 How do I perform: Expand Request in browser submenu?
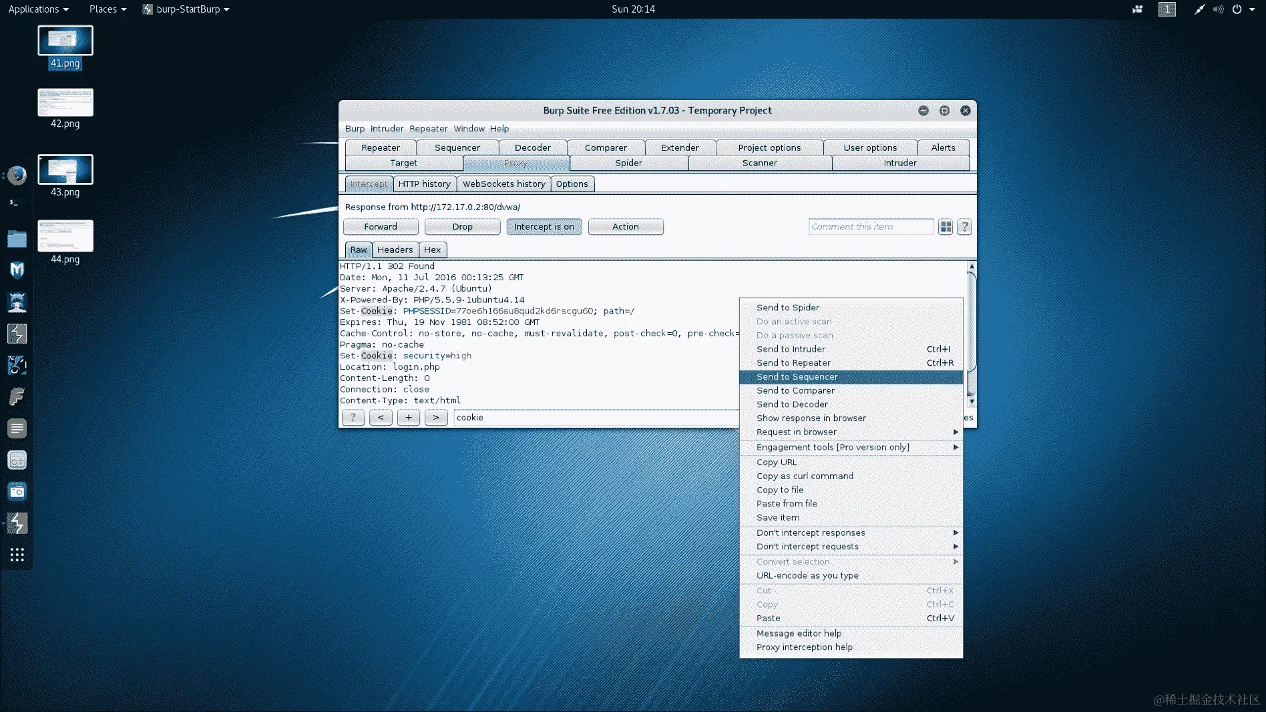(x=851, y=432)
